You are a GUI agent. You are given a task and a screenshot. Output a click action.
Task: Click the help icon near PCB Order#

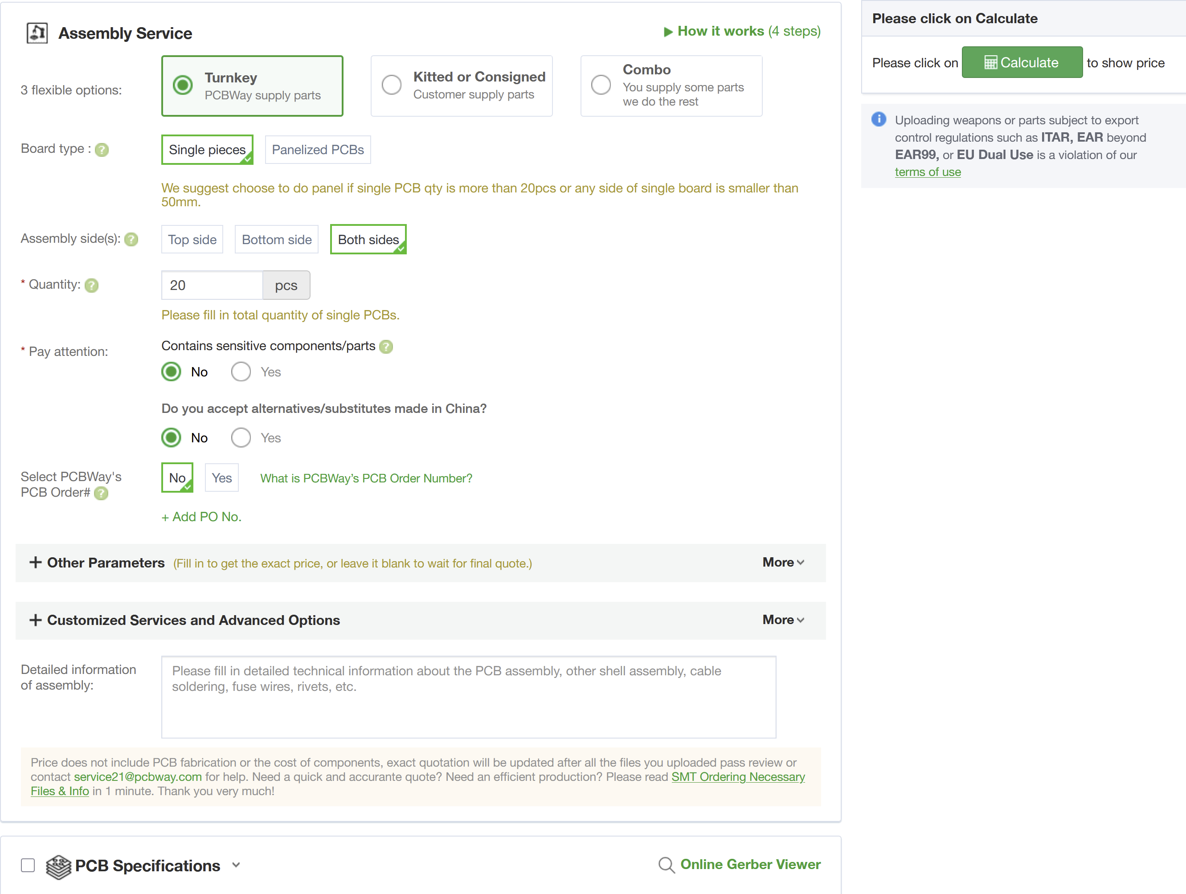[101, 493]
